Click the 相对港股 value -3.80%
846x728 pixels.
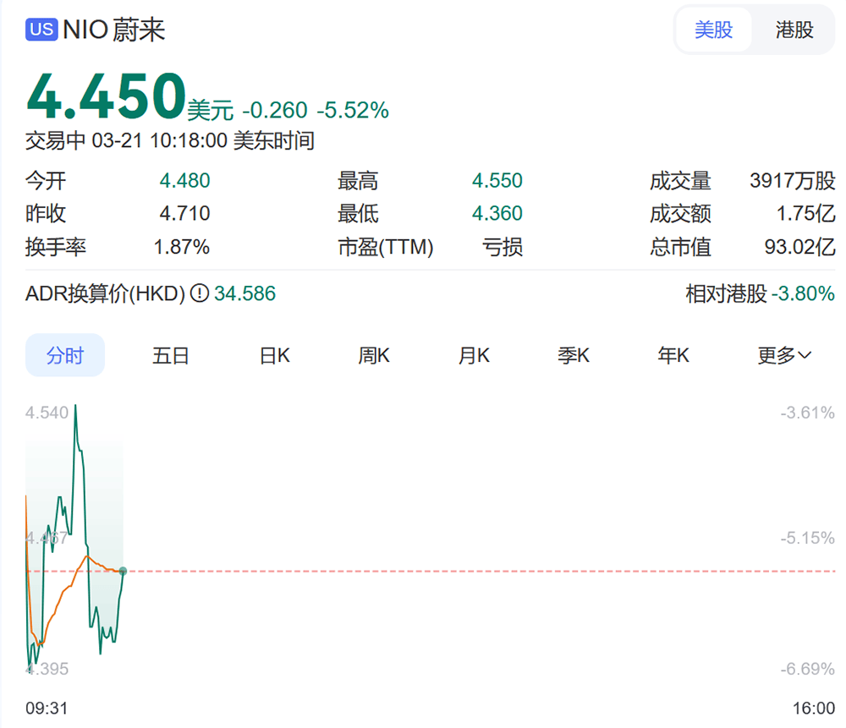pos(804,293)
